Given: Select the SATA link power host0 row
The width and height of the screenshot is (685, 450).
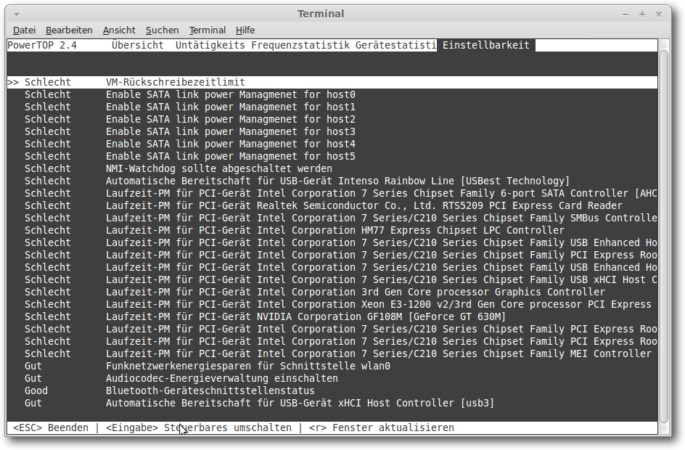Looking at the screenshot, I should click(x=332, y=94).
